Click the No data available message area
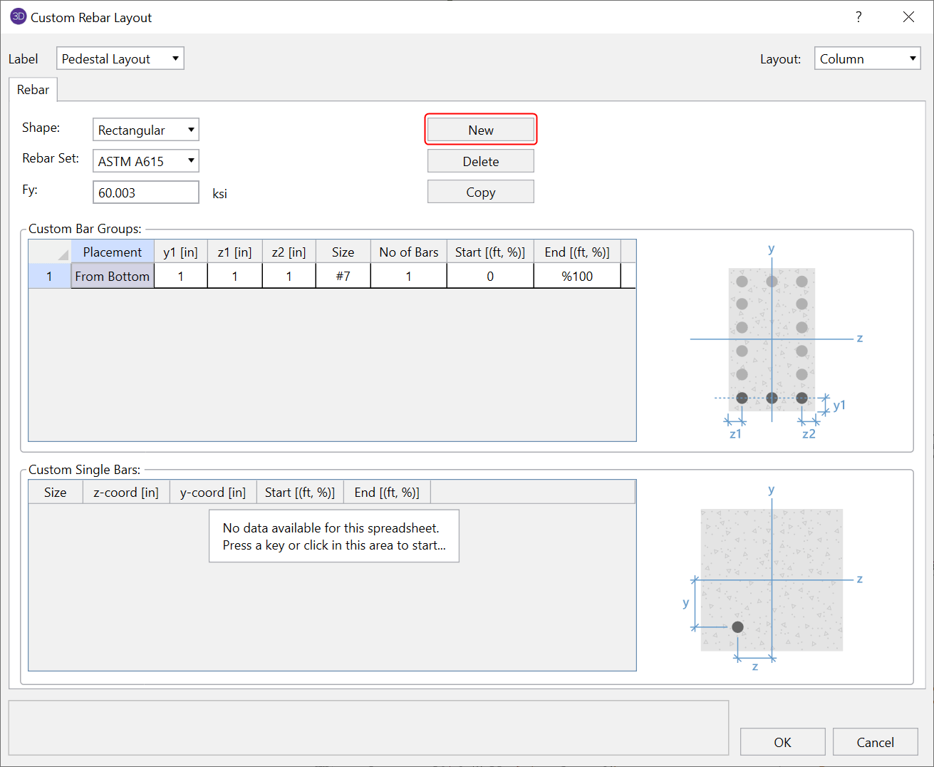 tap(333, 536)
